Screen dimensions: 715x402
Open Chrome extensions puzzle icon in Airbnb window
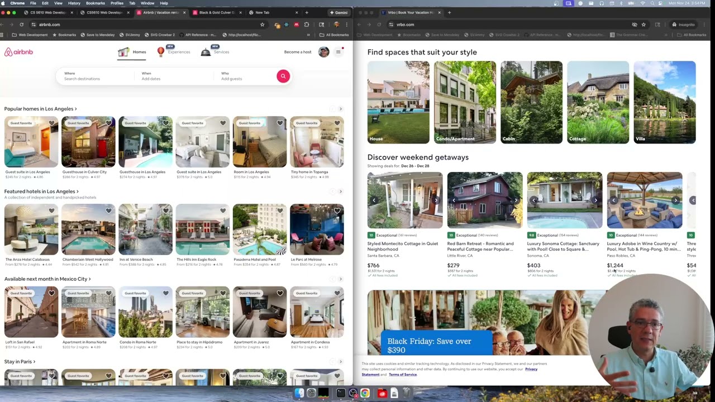307,25
